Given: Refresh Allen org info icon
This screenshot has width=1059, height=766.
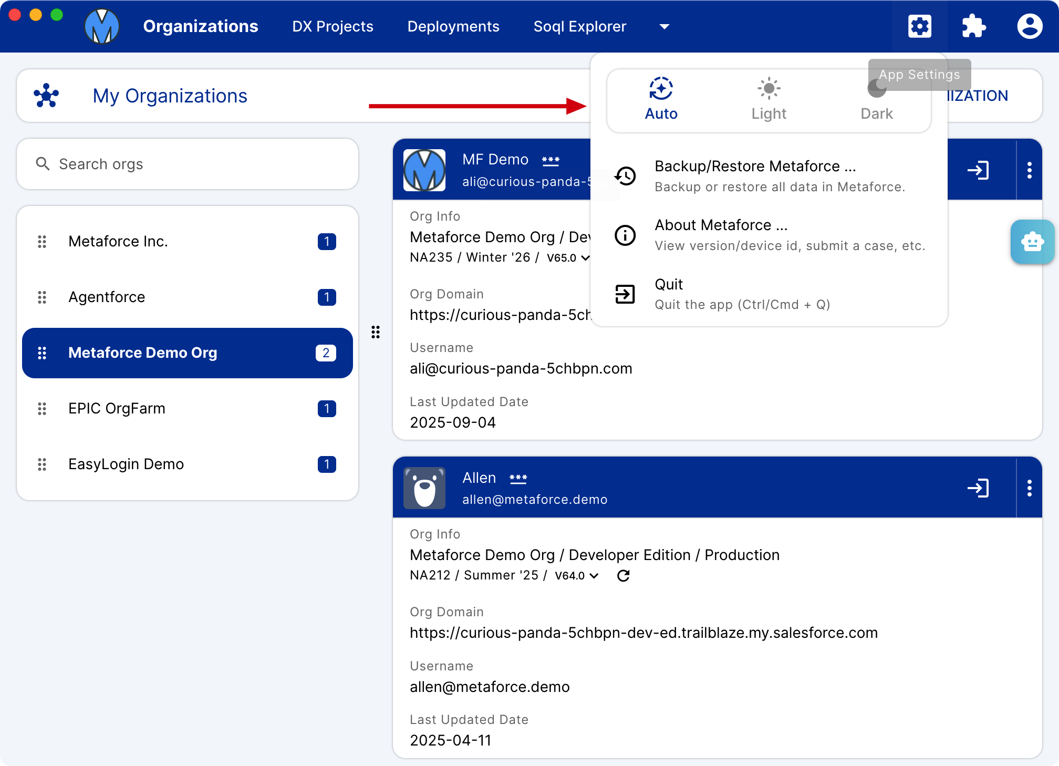Looking at the screenshot, I should tap(624, 576).
